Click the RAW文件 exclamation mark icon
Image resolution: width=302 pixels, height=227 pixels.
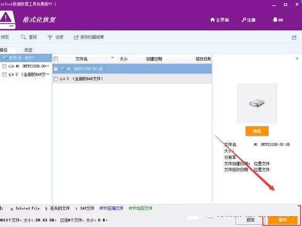(76, 209)
